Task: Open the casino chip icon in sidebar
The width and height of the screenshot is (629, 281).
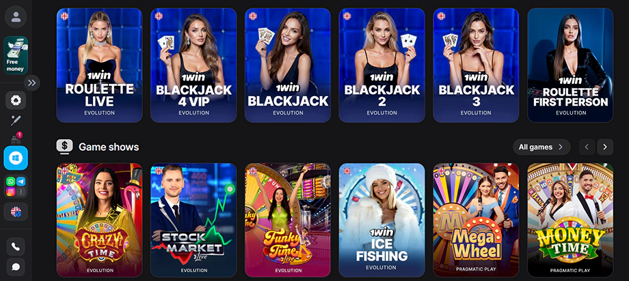Action: pos(16,100)
